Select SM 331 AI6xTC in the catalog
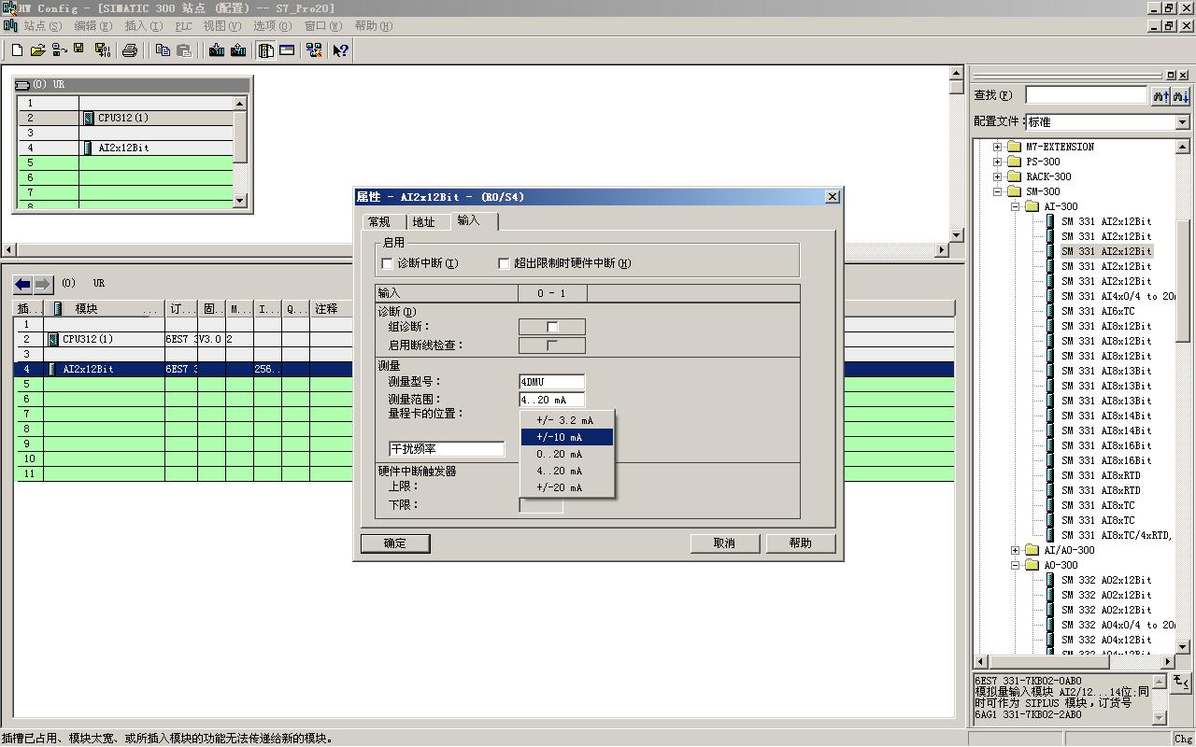This screenshot has height=747, width=1196. [x=1098, y=311]
